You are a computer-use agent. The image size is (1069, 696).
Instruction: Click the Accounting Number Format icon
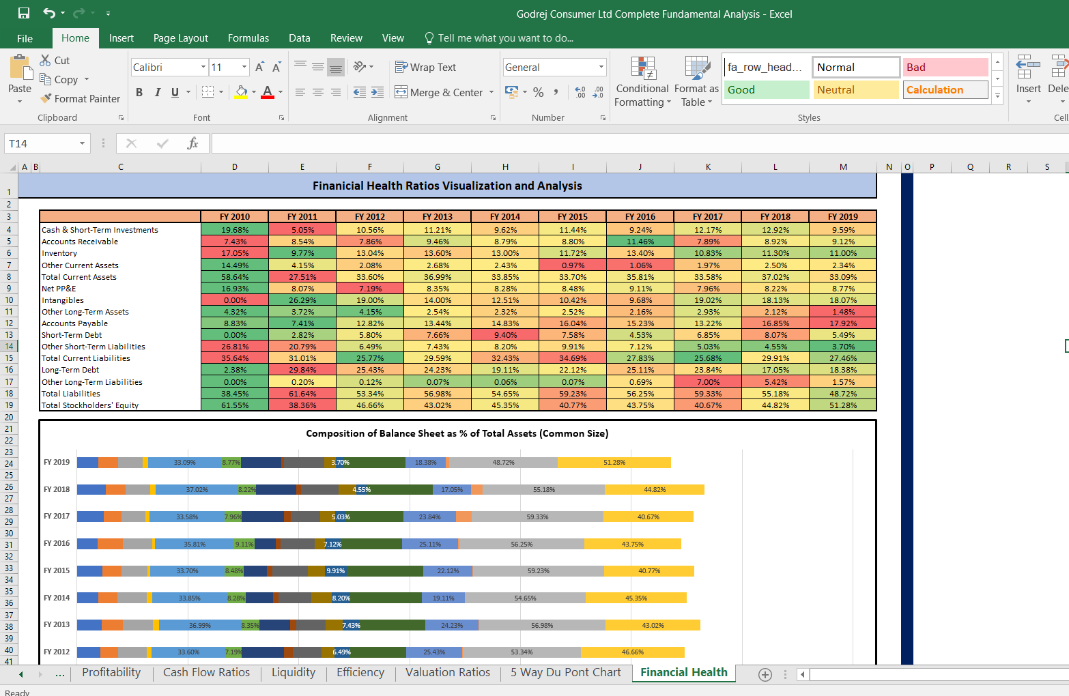click(x=511, y=91)
